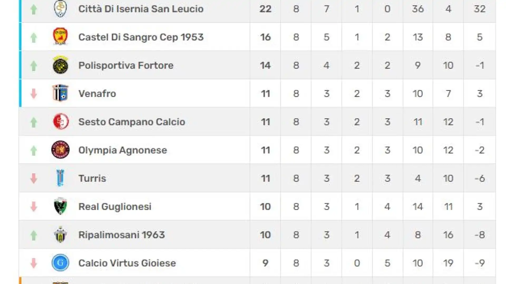
Task: Click the Castel Di Sangro Cep 1953 logo
Action: [60, 37]
